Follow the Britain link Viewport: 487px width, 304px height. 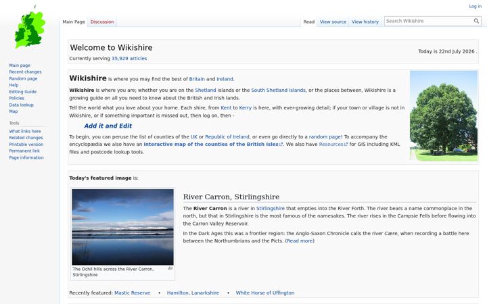tap(197, 79)
